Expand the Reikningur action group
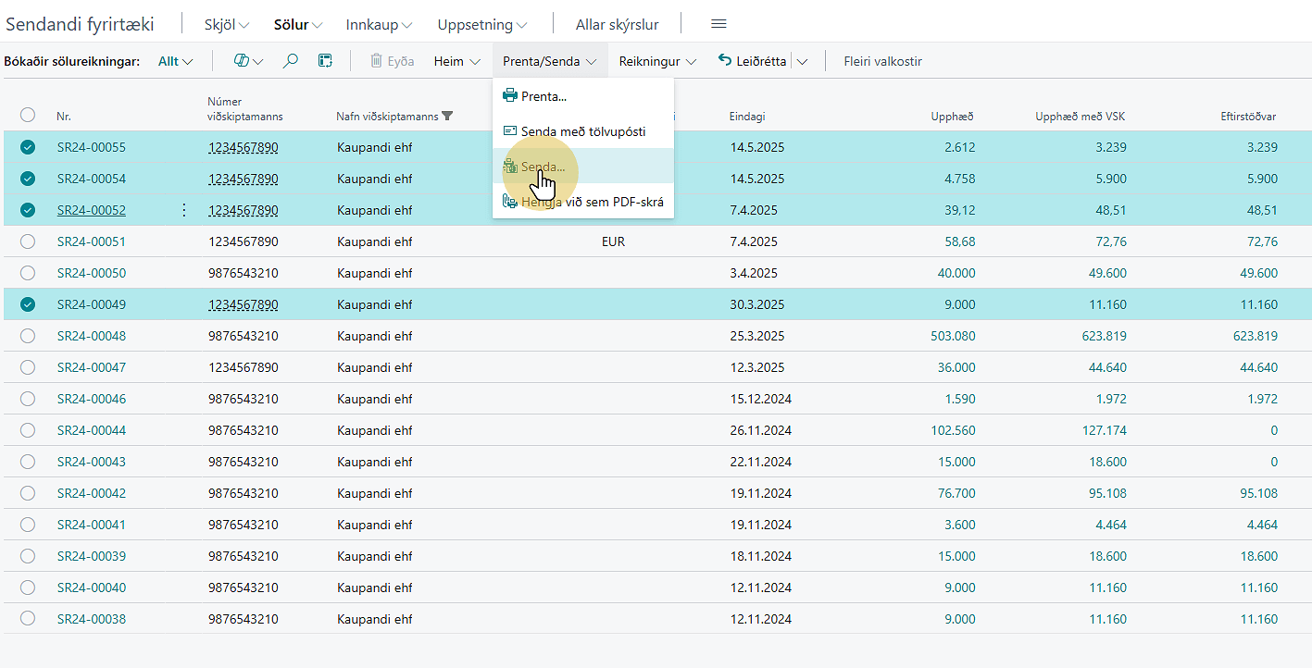The width and height of the screenshot is (1312, 668). click(x=657, y=61)
